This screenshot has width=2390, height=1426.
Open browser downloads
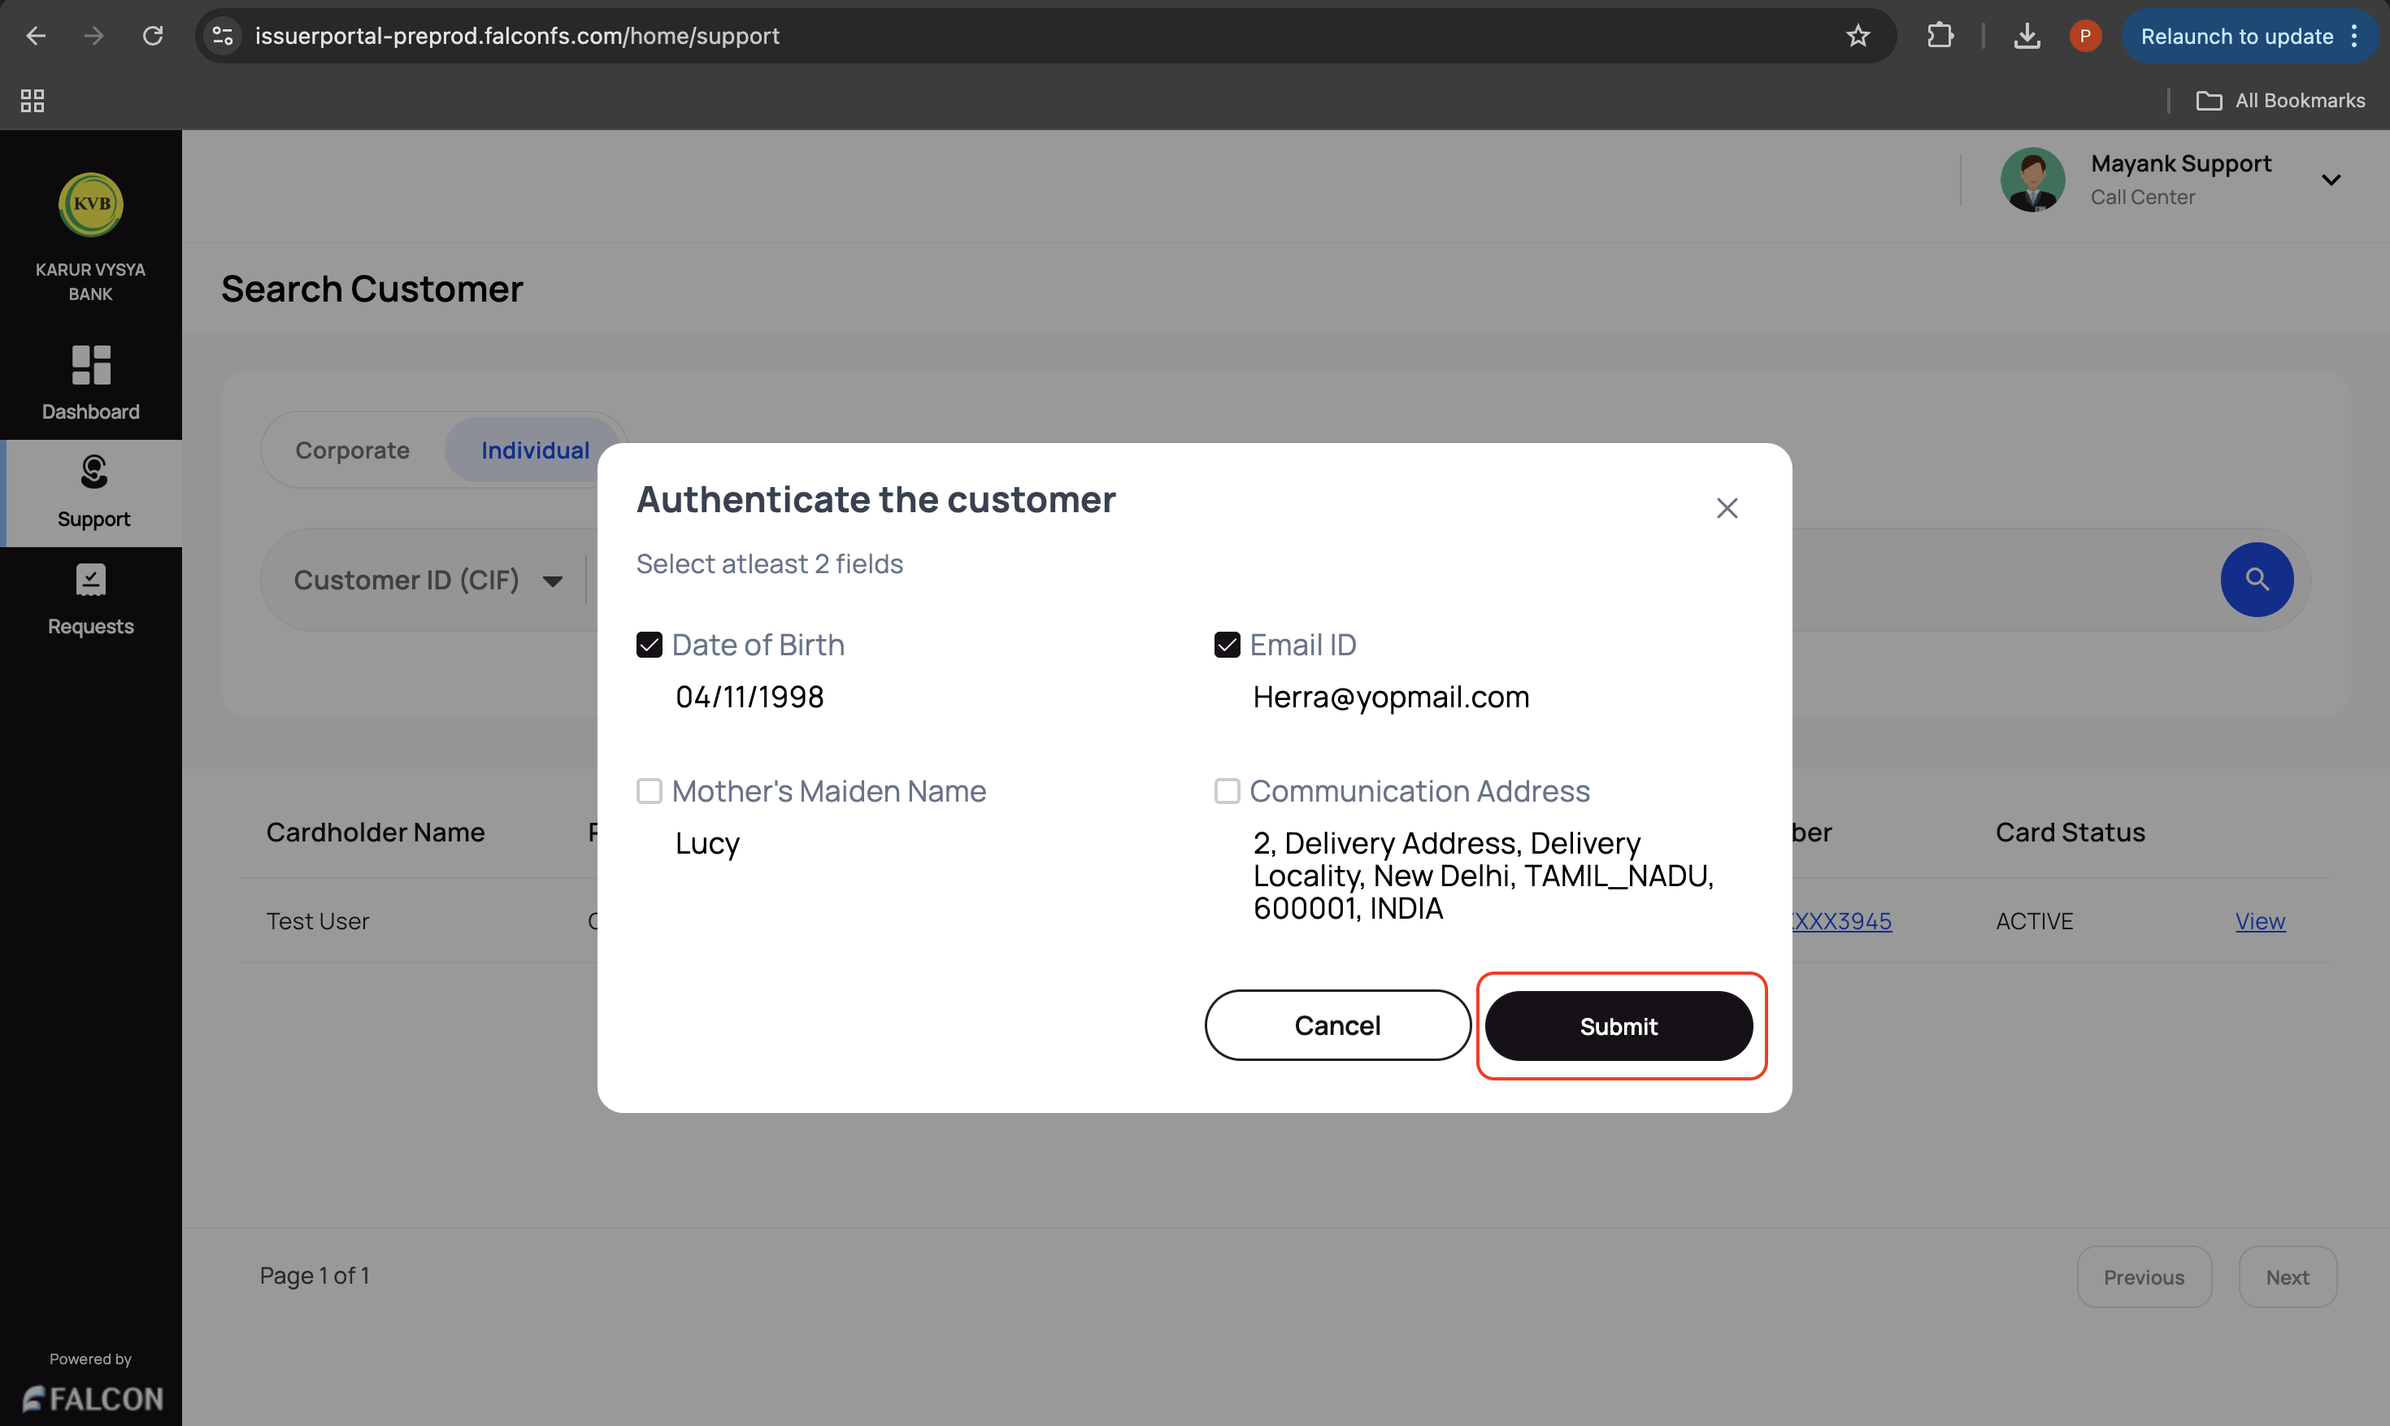pos(2027,36)
